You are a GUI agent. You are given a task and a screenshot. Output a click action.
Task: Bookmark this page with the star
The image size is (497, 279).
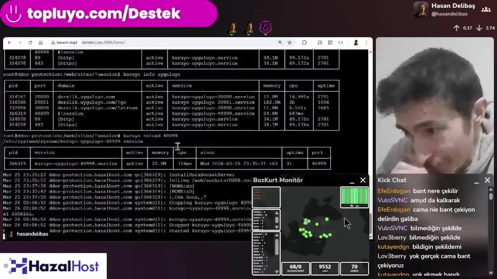tap(289, 43)
